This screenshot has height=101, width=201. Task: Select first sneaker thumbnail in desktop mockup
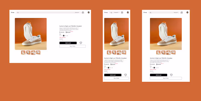pyautogui.click(x=23, y=53)
